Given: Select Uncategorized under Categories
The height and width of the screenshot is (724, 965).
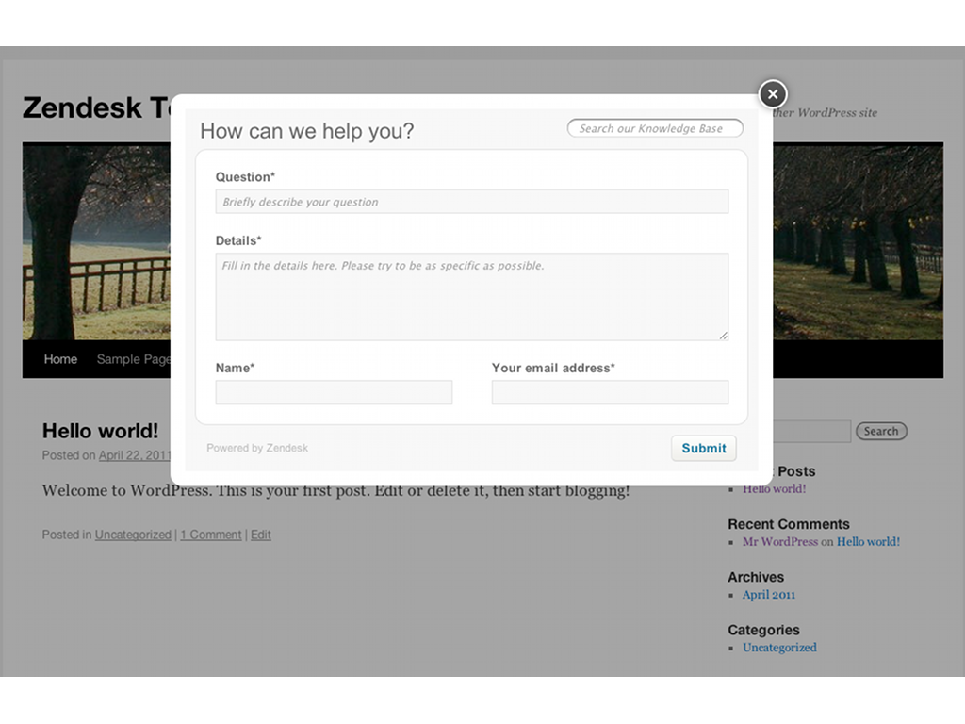Looking at the screenshot, I should [779, 647].
